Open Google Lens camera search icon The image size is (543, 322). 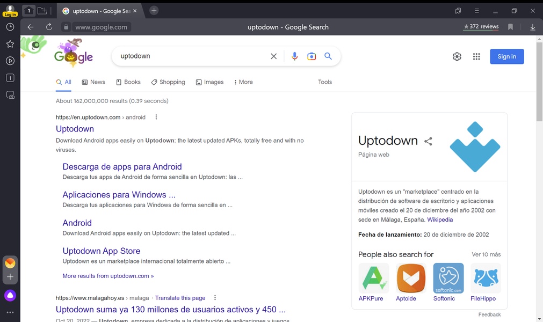[311, 56]
